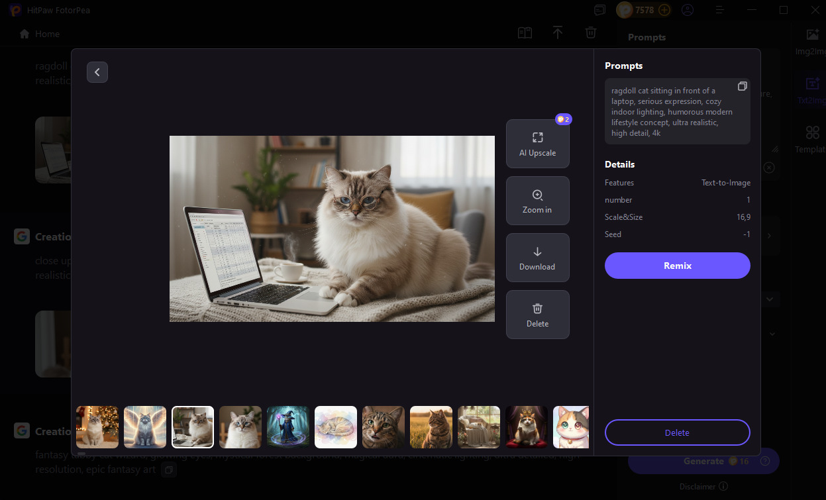This screenshot has width=826, height=500.
Task: Click the right arrow chevron on the panel edge
Action: tap(768, 235)
